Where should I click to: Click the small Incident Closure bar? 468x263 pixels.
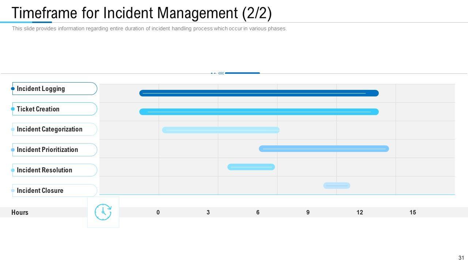click(x=336, y=186)
